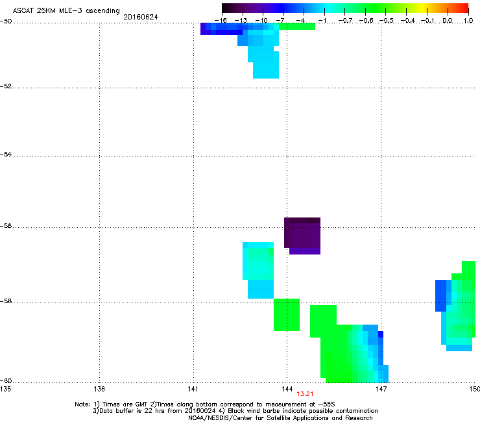Click the longitude axis label 144
The image size is (480, 422).
(x=287, y=389)
